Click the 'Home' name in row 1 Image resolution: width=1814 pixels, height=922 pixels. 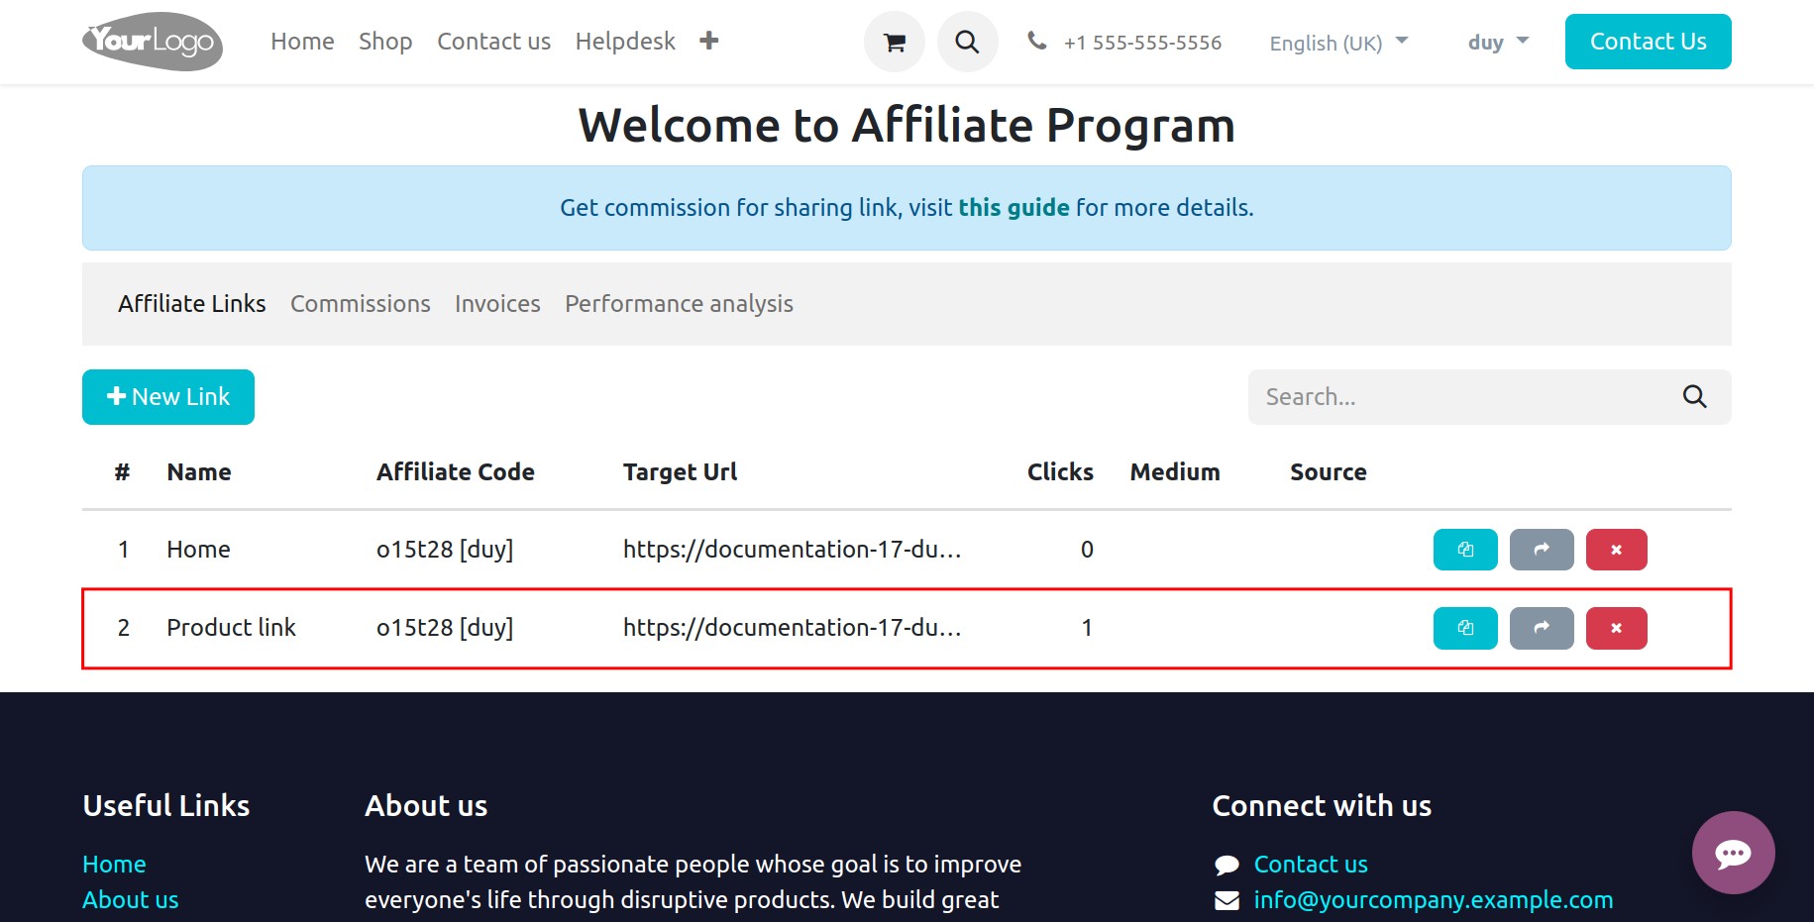tap(198, 550)
